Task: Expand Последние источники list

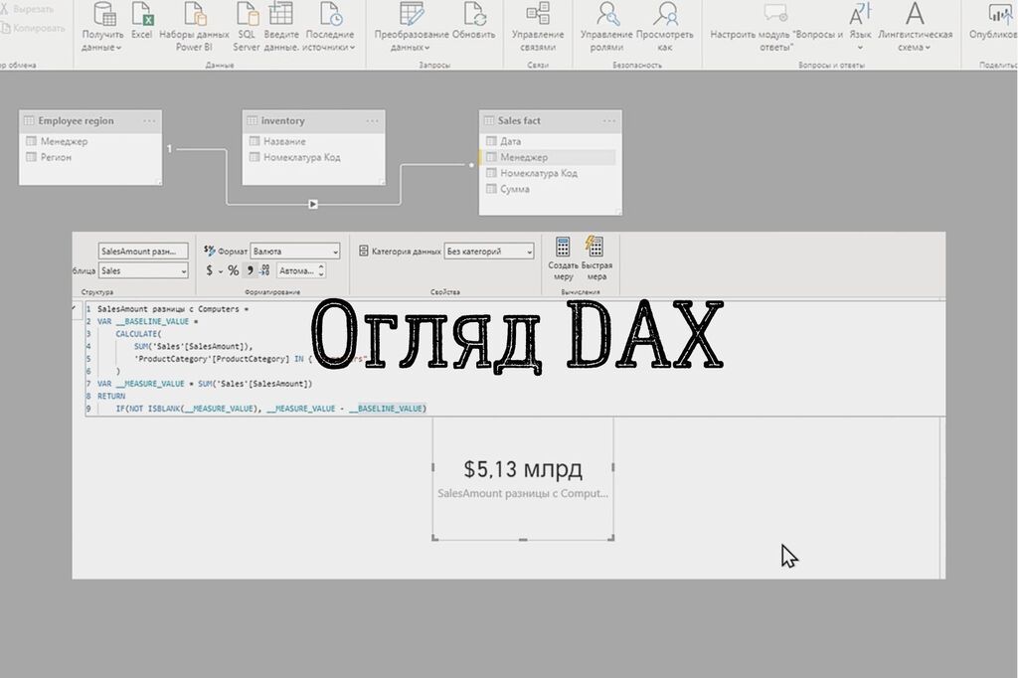Action: tap(329, 27)
